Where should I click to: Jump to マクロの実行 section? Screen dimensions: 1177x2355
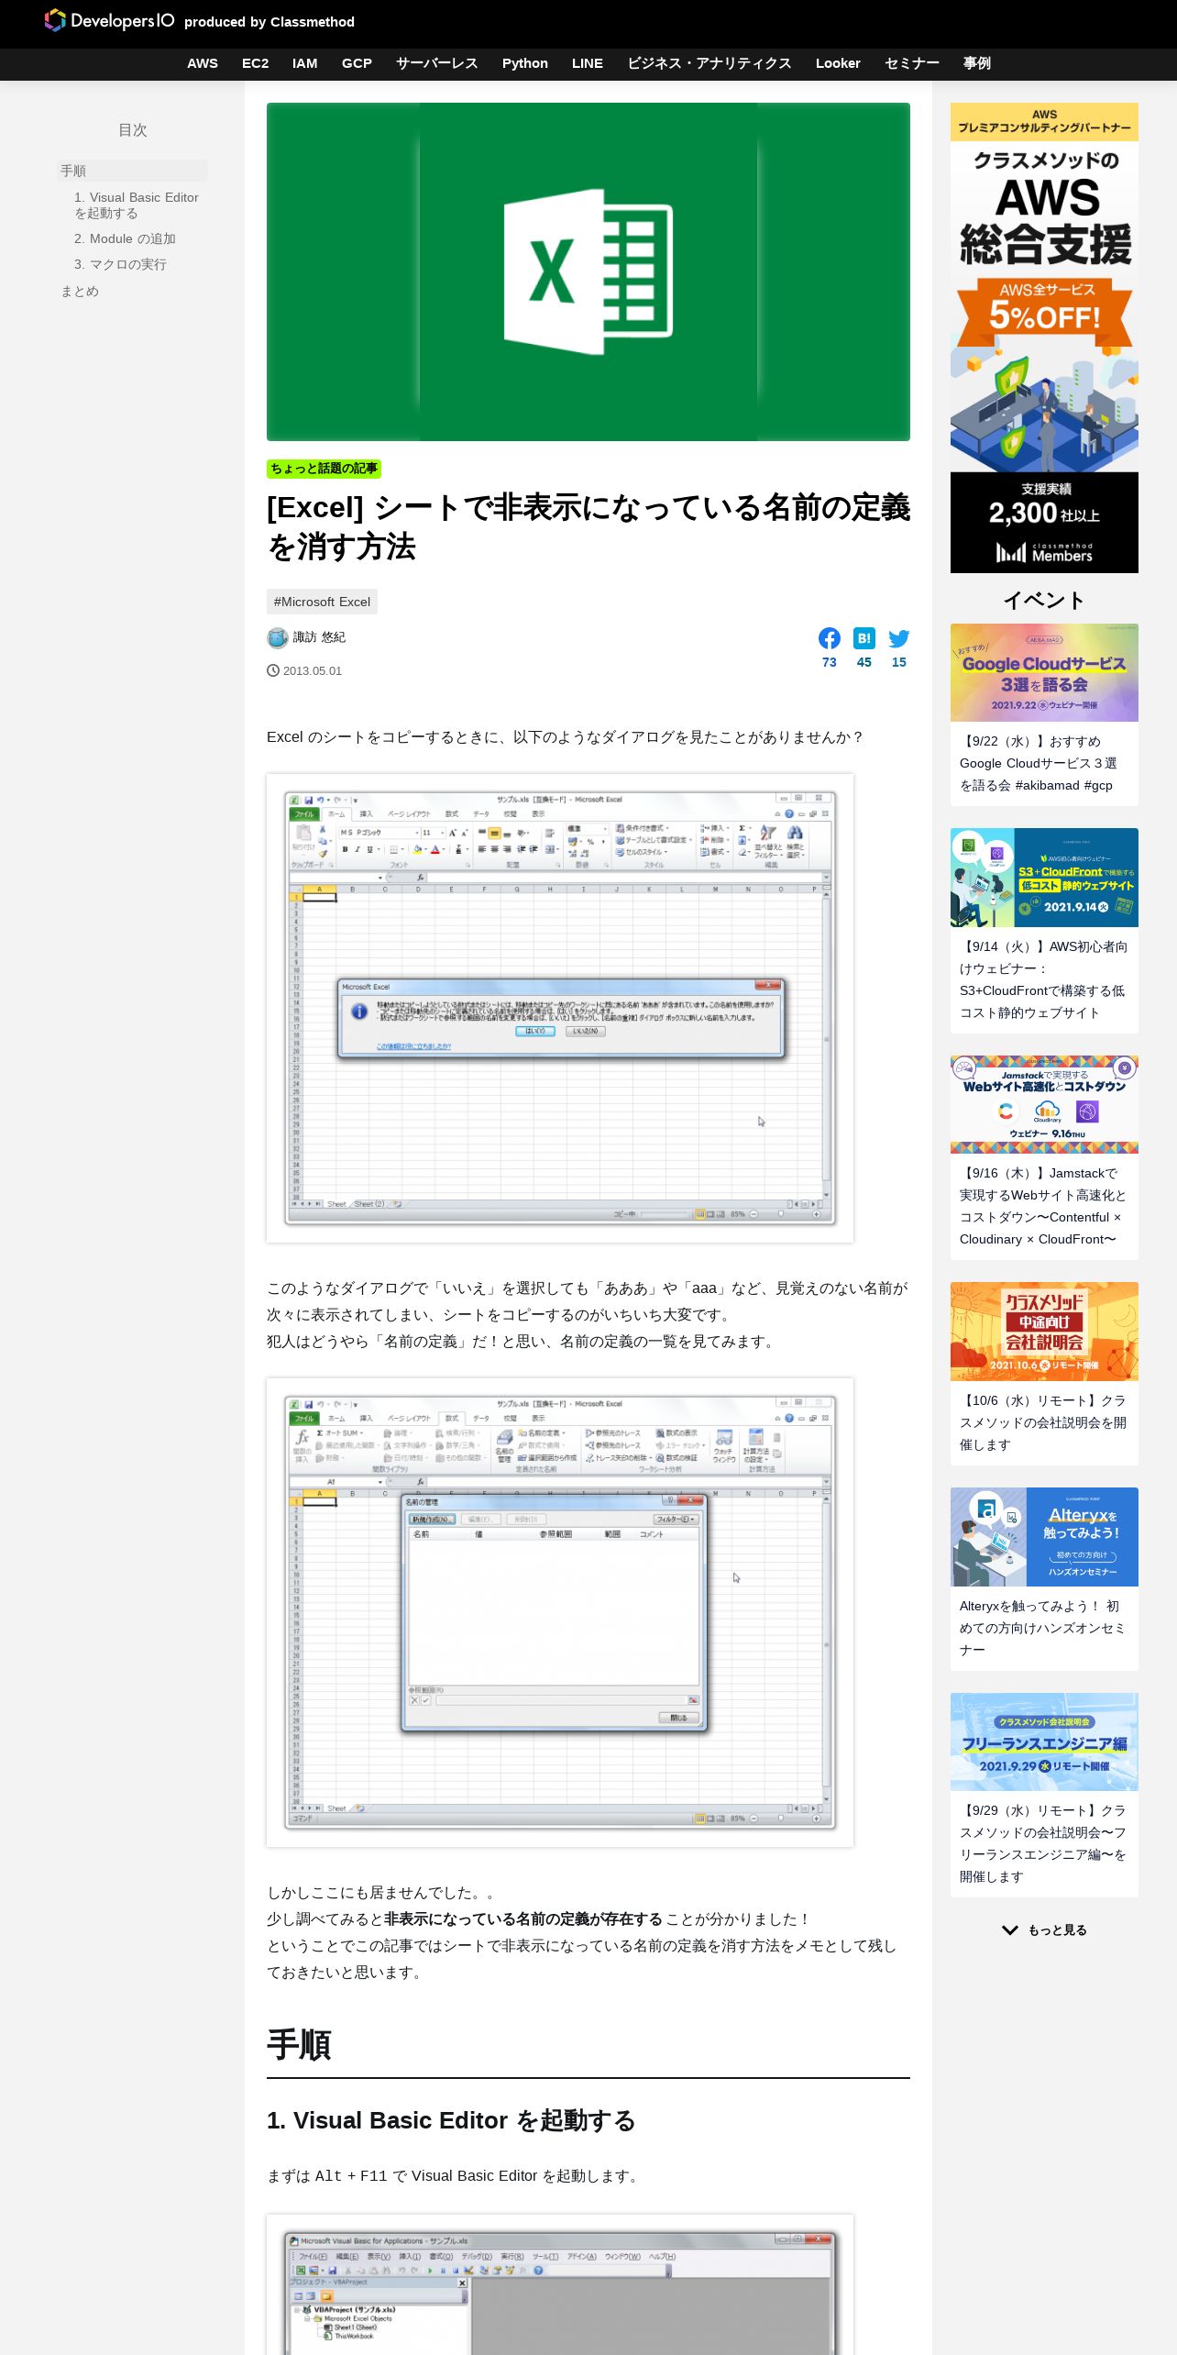point(120,264)
